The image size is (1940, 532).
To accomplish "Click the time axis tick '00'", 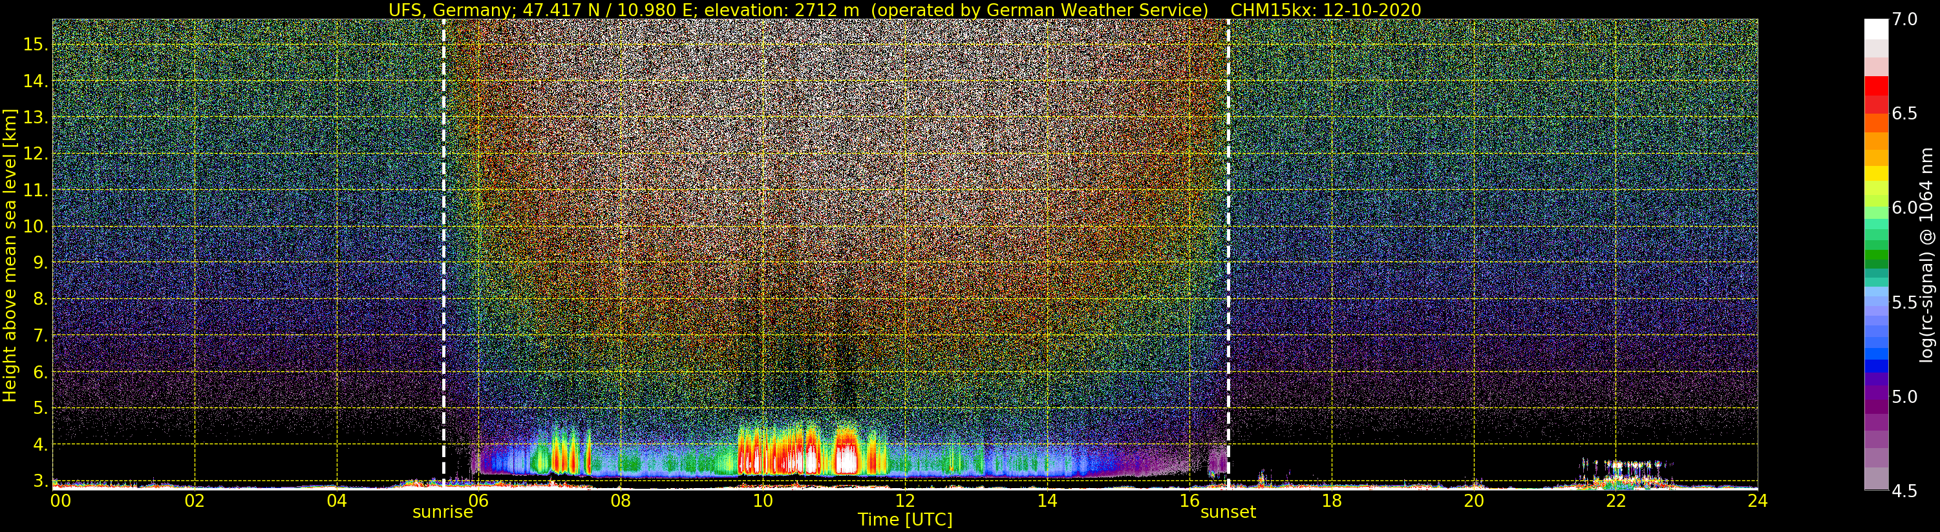I will point(60,500).
